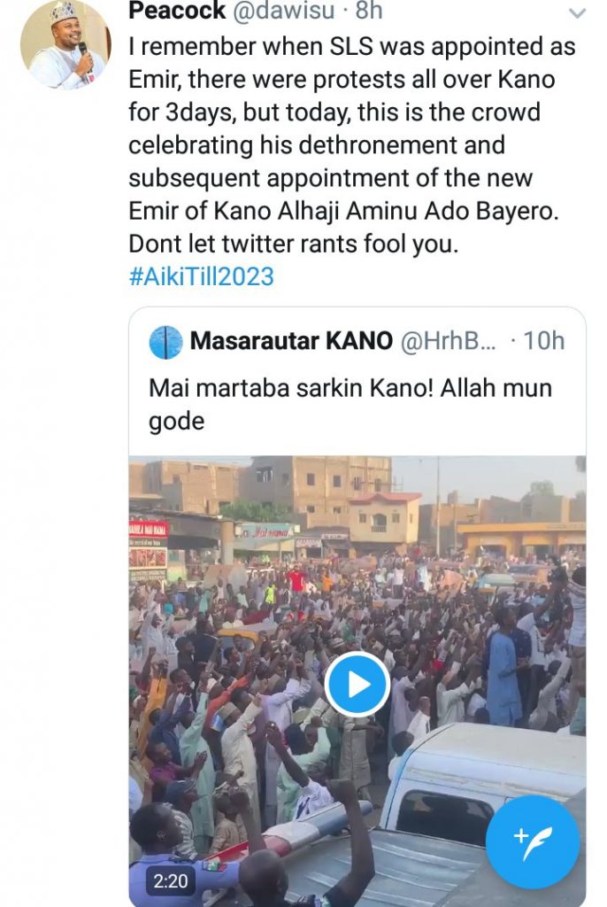The image size is (607, 907).
Task: Click the Masarautar KANO account name
Action: click(292, 342)
